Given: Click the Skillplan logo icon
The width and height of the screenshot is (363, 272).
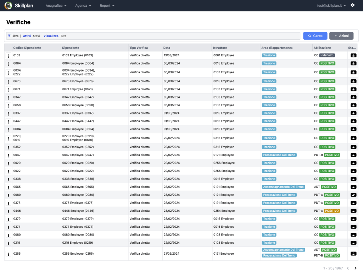Looking at the screenshot, I should [8, 6].
